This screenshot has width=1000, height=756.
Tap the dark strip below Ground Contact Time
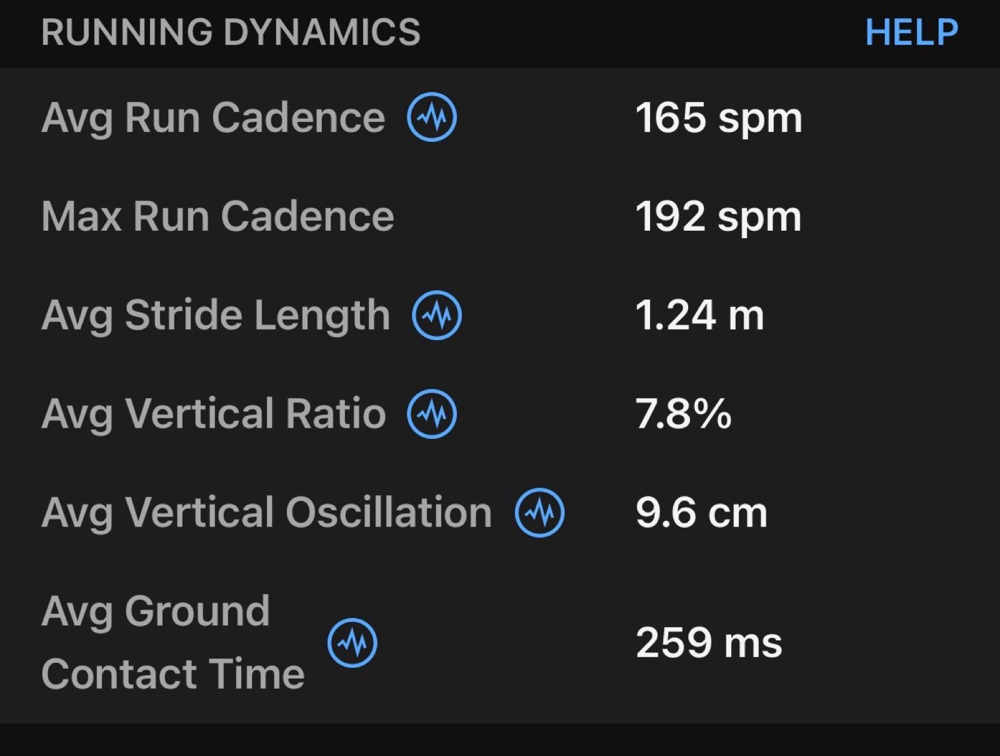pos(500,740)
